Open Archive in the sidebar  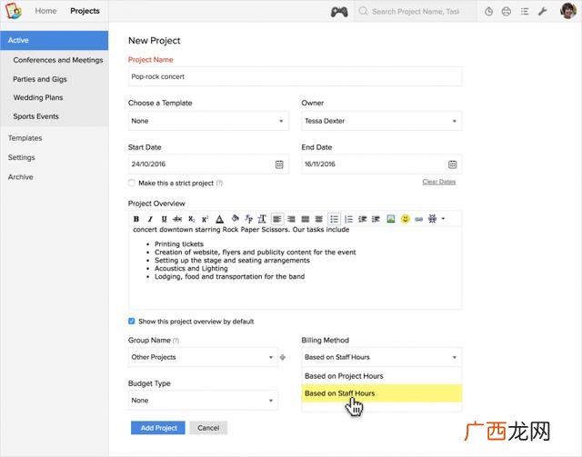coord(21,177)
